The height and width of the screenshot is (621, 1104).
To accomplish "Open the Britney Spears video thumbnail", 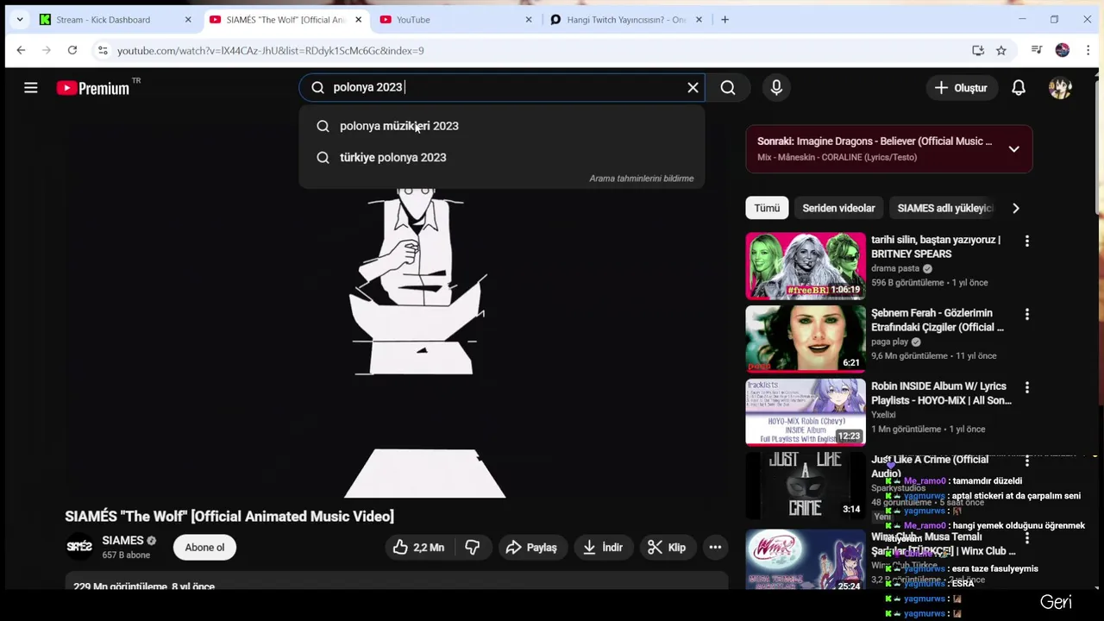I will (x=806, y=266).
